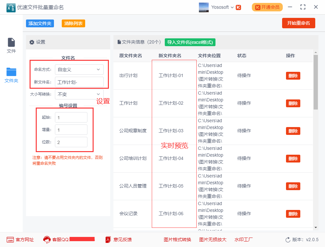Delete the 公司人员管理 row
The image size is (325, 247).
click(x=293, y=186)
